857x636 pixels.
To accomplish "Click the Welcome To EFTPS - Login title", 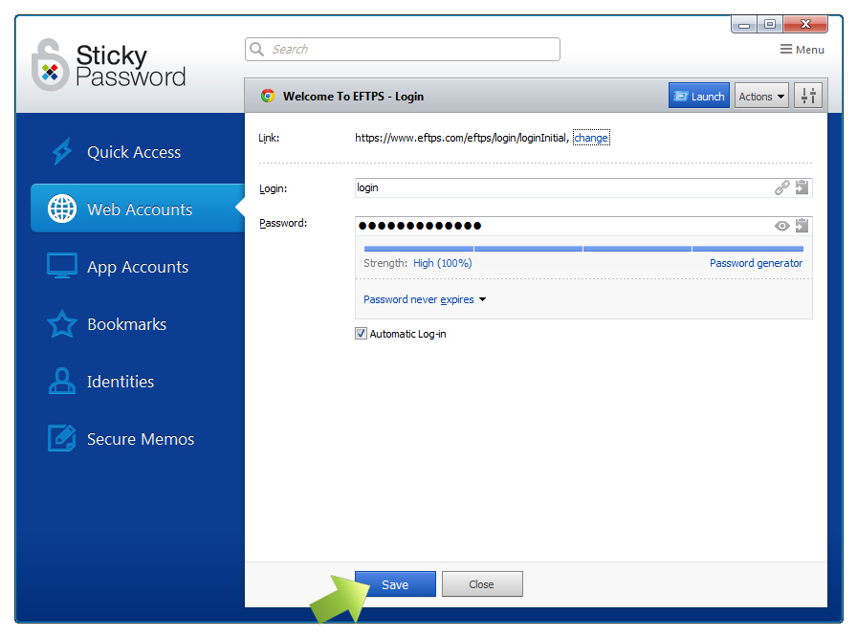I will [353, 97].
